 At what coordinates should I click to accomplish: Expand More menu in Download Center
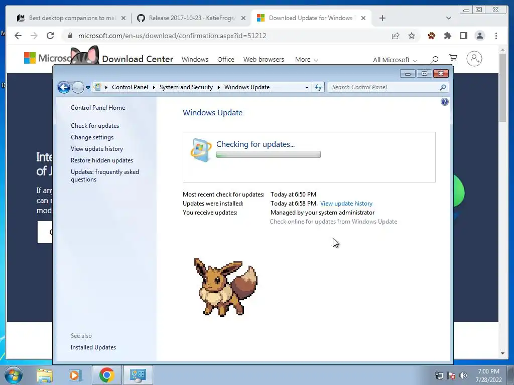coord(306,59)
